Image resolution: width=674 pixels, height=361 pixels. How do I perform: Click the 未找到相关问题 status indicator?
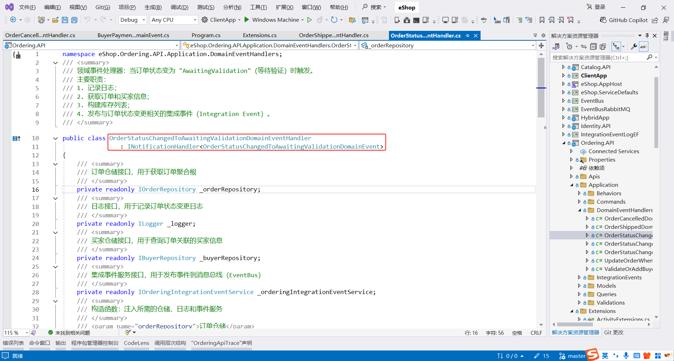click(x=69, y=333)
